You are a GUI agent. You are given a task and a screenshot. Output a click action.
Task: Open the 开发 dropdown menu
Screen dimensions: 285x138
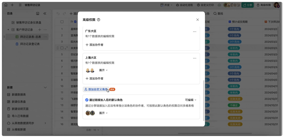click(x=166, y=5)
